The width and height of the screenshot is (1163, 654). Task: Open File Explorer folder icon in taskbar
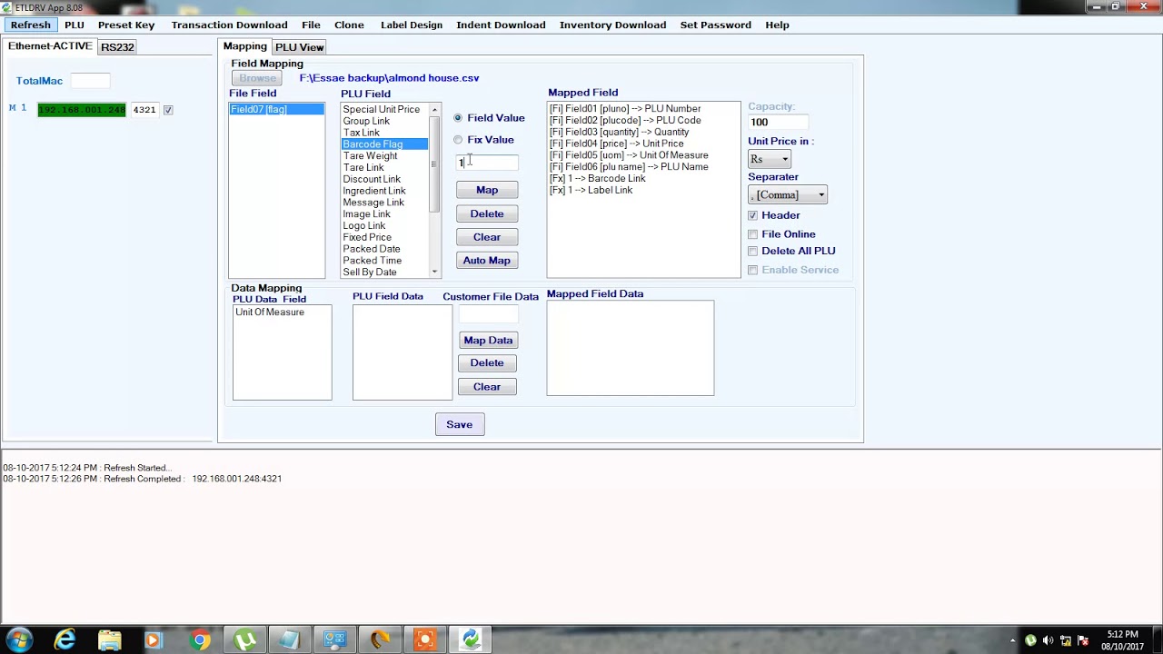click(x=109, y=640)
